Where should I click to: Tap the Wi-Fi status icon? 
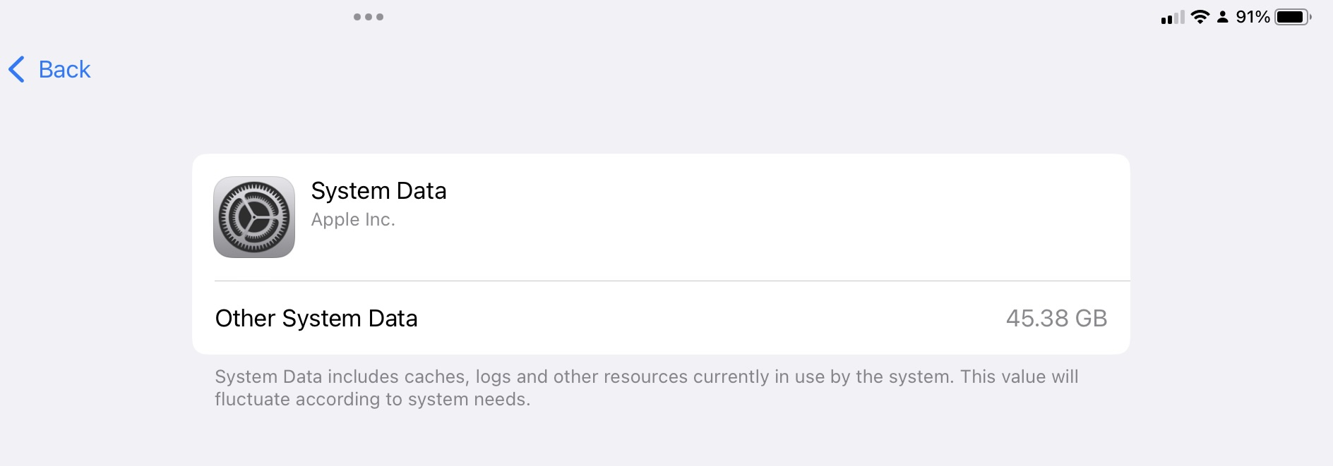tap(1200, 17)
